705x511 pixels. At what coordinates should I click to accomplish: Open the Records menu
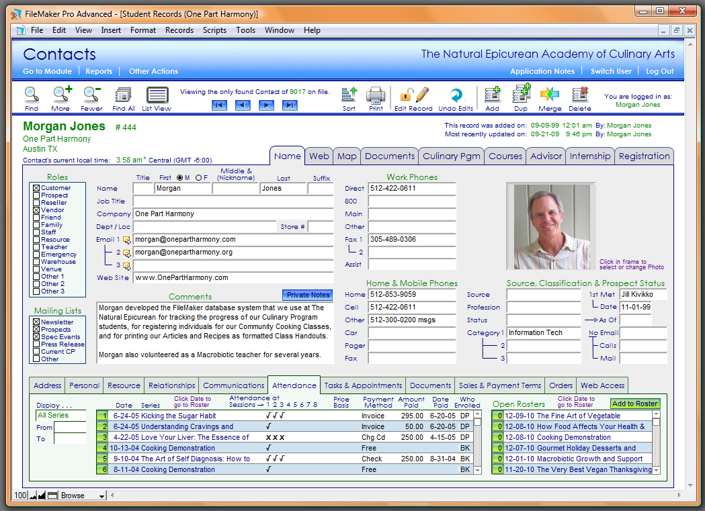click(x=179, y=30)
